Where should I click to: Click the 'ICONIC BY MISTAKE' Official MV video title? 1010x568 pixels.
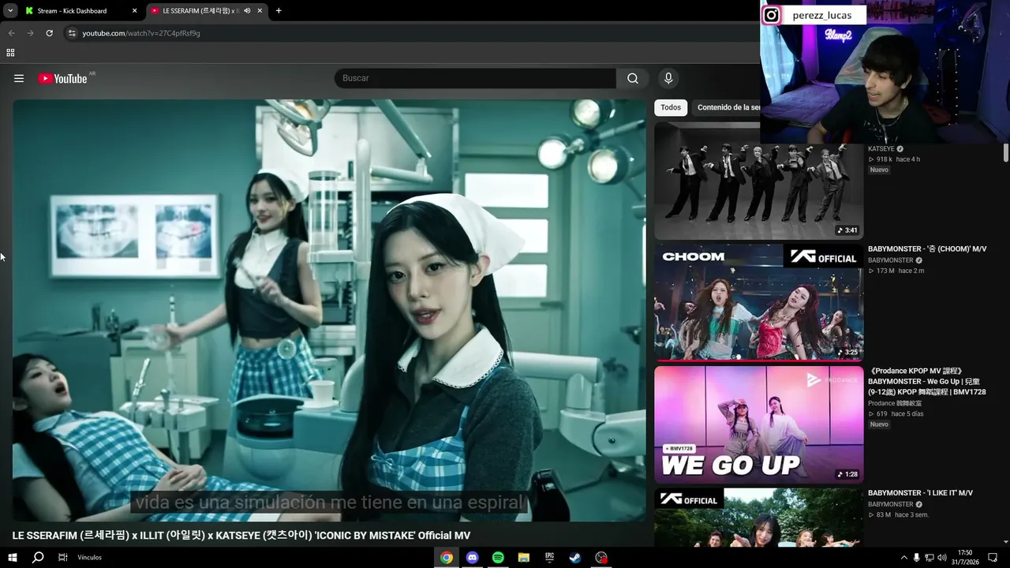241,536
